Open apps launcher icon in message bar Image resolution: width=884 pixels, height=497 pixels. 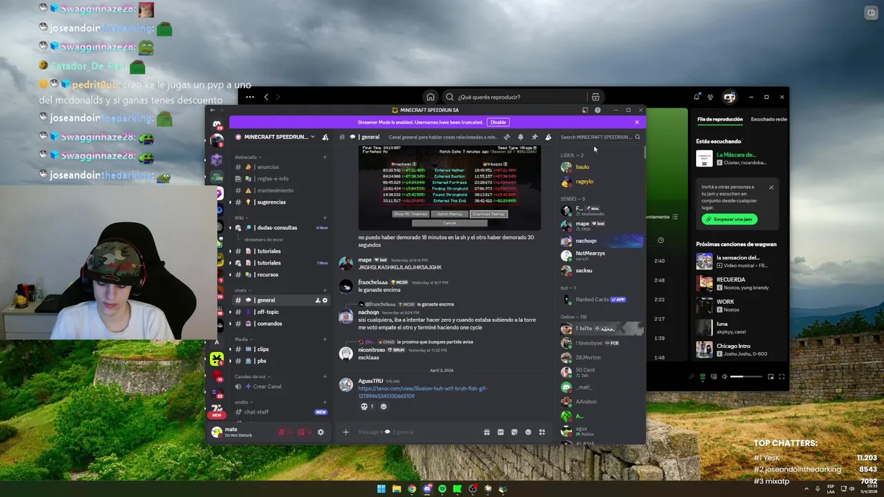click(542, 432)
